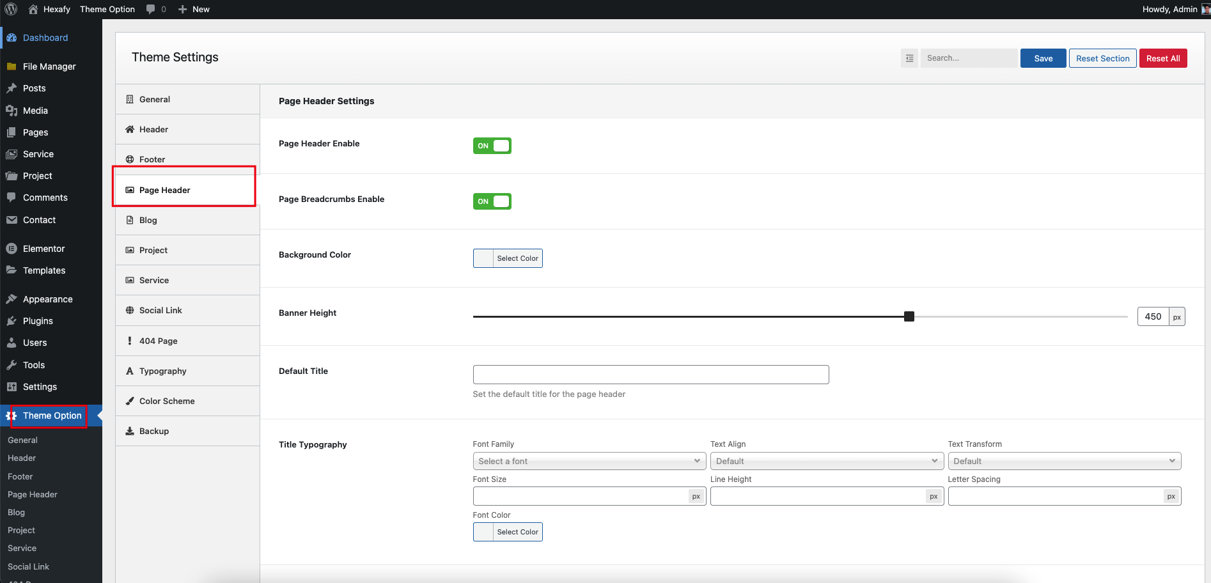This screenshot has width=1211, height=583.
Task: Click the Tools wrench icon
Action: tap(12, 365)
